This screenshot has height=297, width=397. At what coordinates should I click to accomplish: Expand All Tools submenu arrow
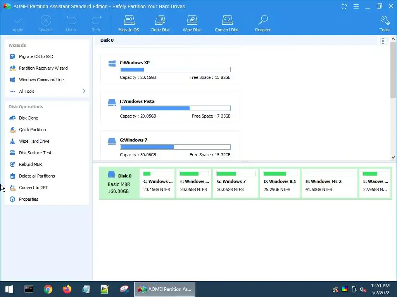coord(84,91)
